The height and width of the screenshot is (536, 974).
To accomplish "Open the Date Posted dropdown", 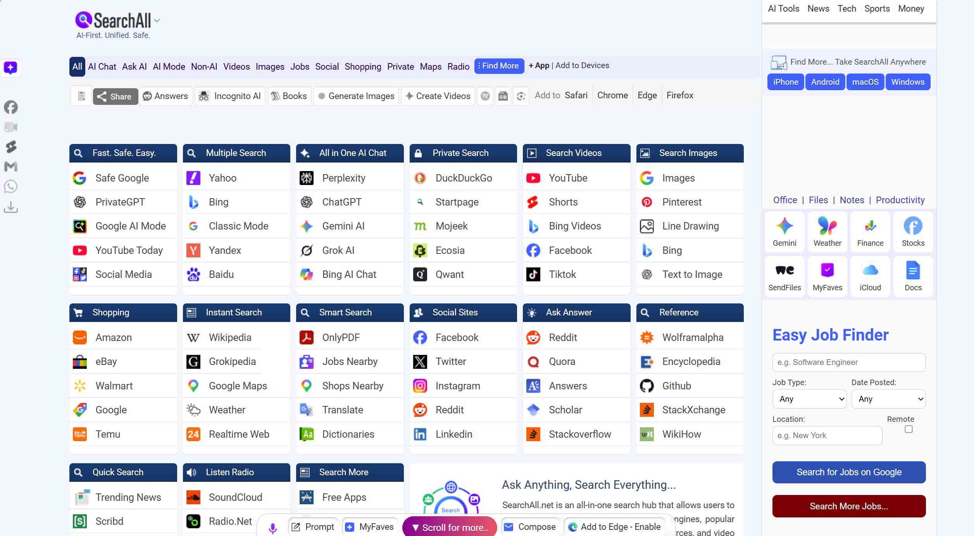I will [888, 399].
